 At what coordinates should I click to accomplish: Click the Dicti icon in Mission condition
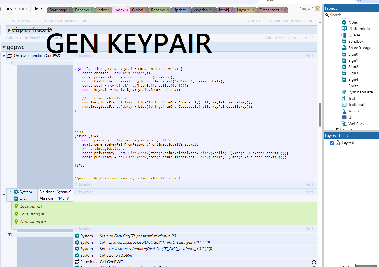(16, 198)
